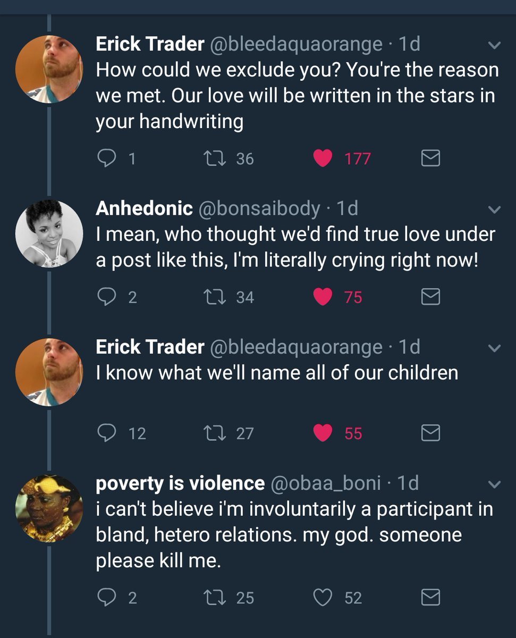Open the chevron menu on poverty is violence's tweet
The width and height of the screenshot is (516, 638).
click(x=494, y=484)
